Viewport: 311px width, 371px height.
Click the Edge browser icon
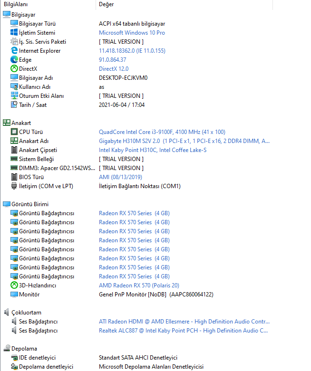[14, 59]
